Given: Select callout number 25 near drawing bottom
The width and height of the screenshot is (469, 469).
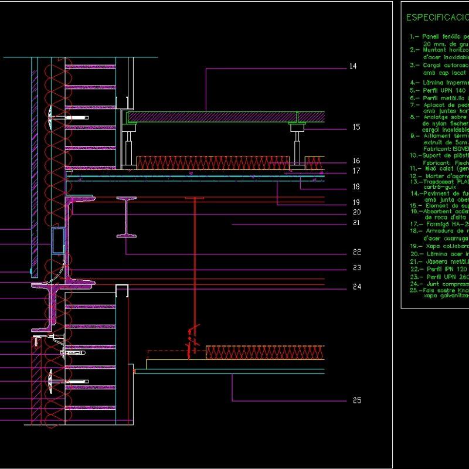Looking at the screenshot, I should coord(356,400).
